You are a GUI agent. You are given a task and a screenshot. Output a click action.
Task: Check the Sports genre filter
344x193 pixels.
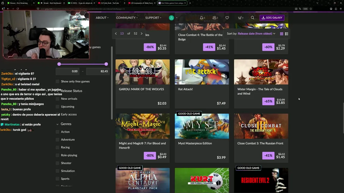(57, 179)
